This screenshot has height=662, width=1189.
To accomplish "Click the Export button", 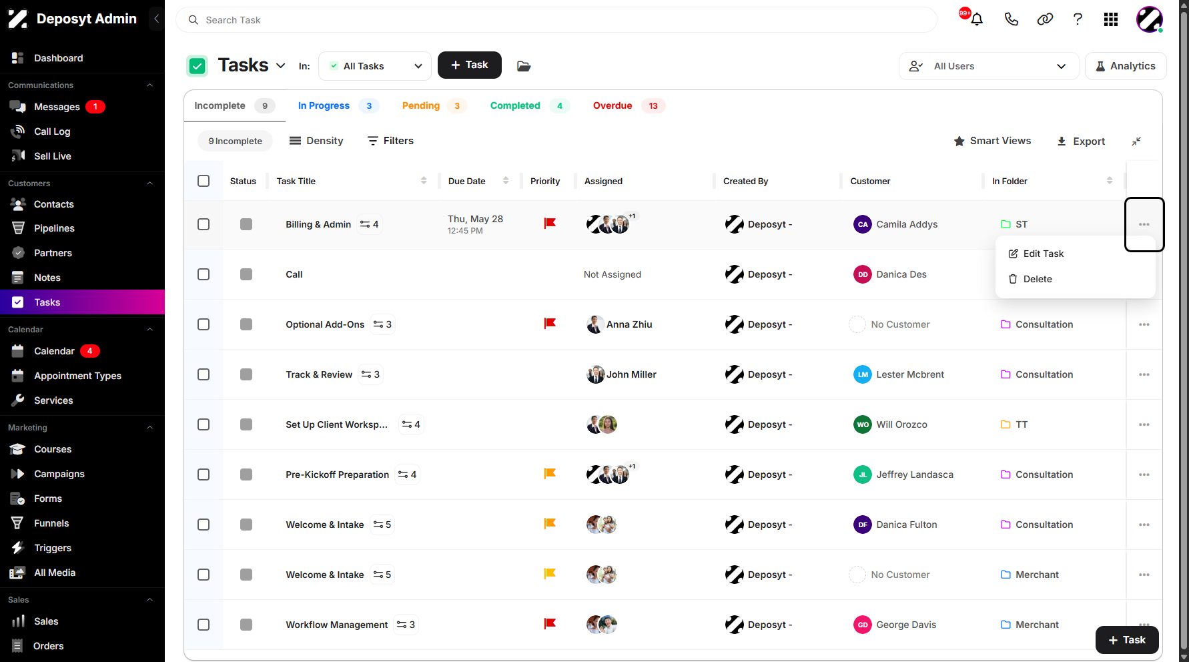I will pyautogui.click(x=1081, y=141).
